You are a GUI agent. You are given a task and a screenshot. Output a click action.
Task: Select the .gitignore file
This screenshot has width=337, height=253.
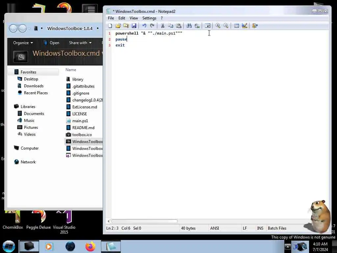click(81, 93)
